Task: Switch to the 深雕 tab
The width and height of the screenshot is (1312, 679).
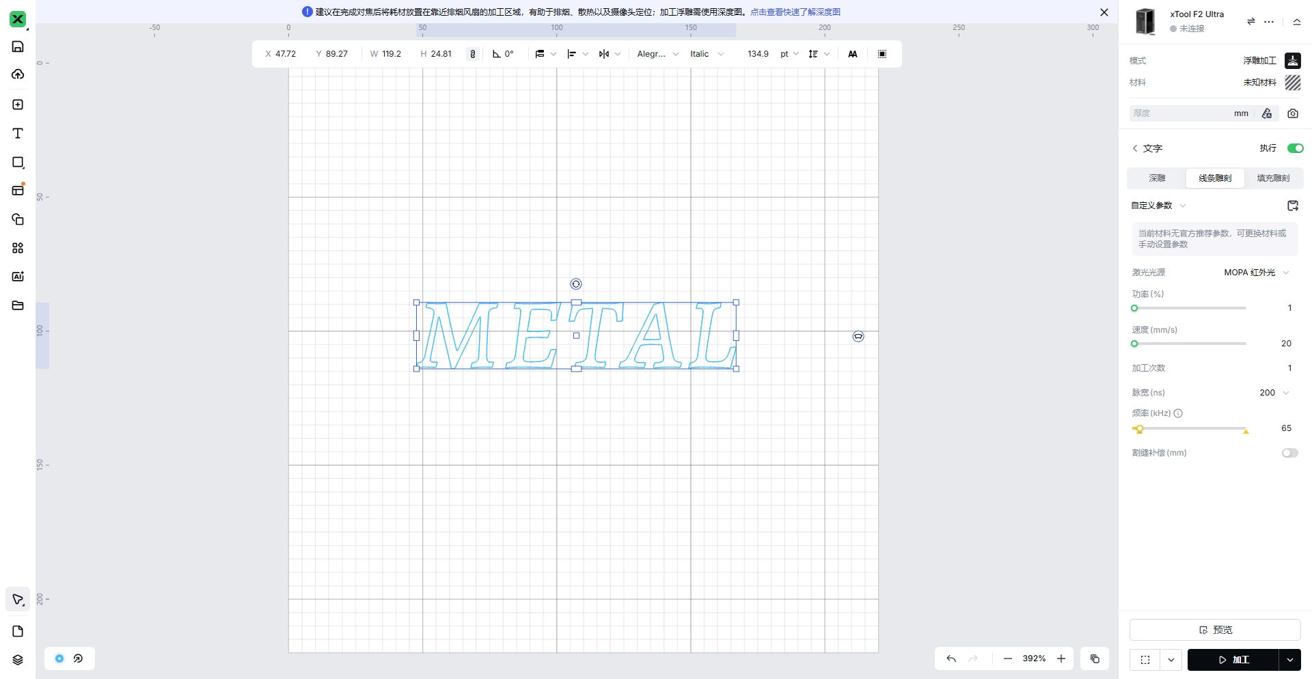Action: [x=1157, y=178]
